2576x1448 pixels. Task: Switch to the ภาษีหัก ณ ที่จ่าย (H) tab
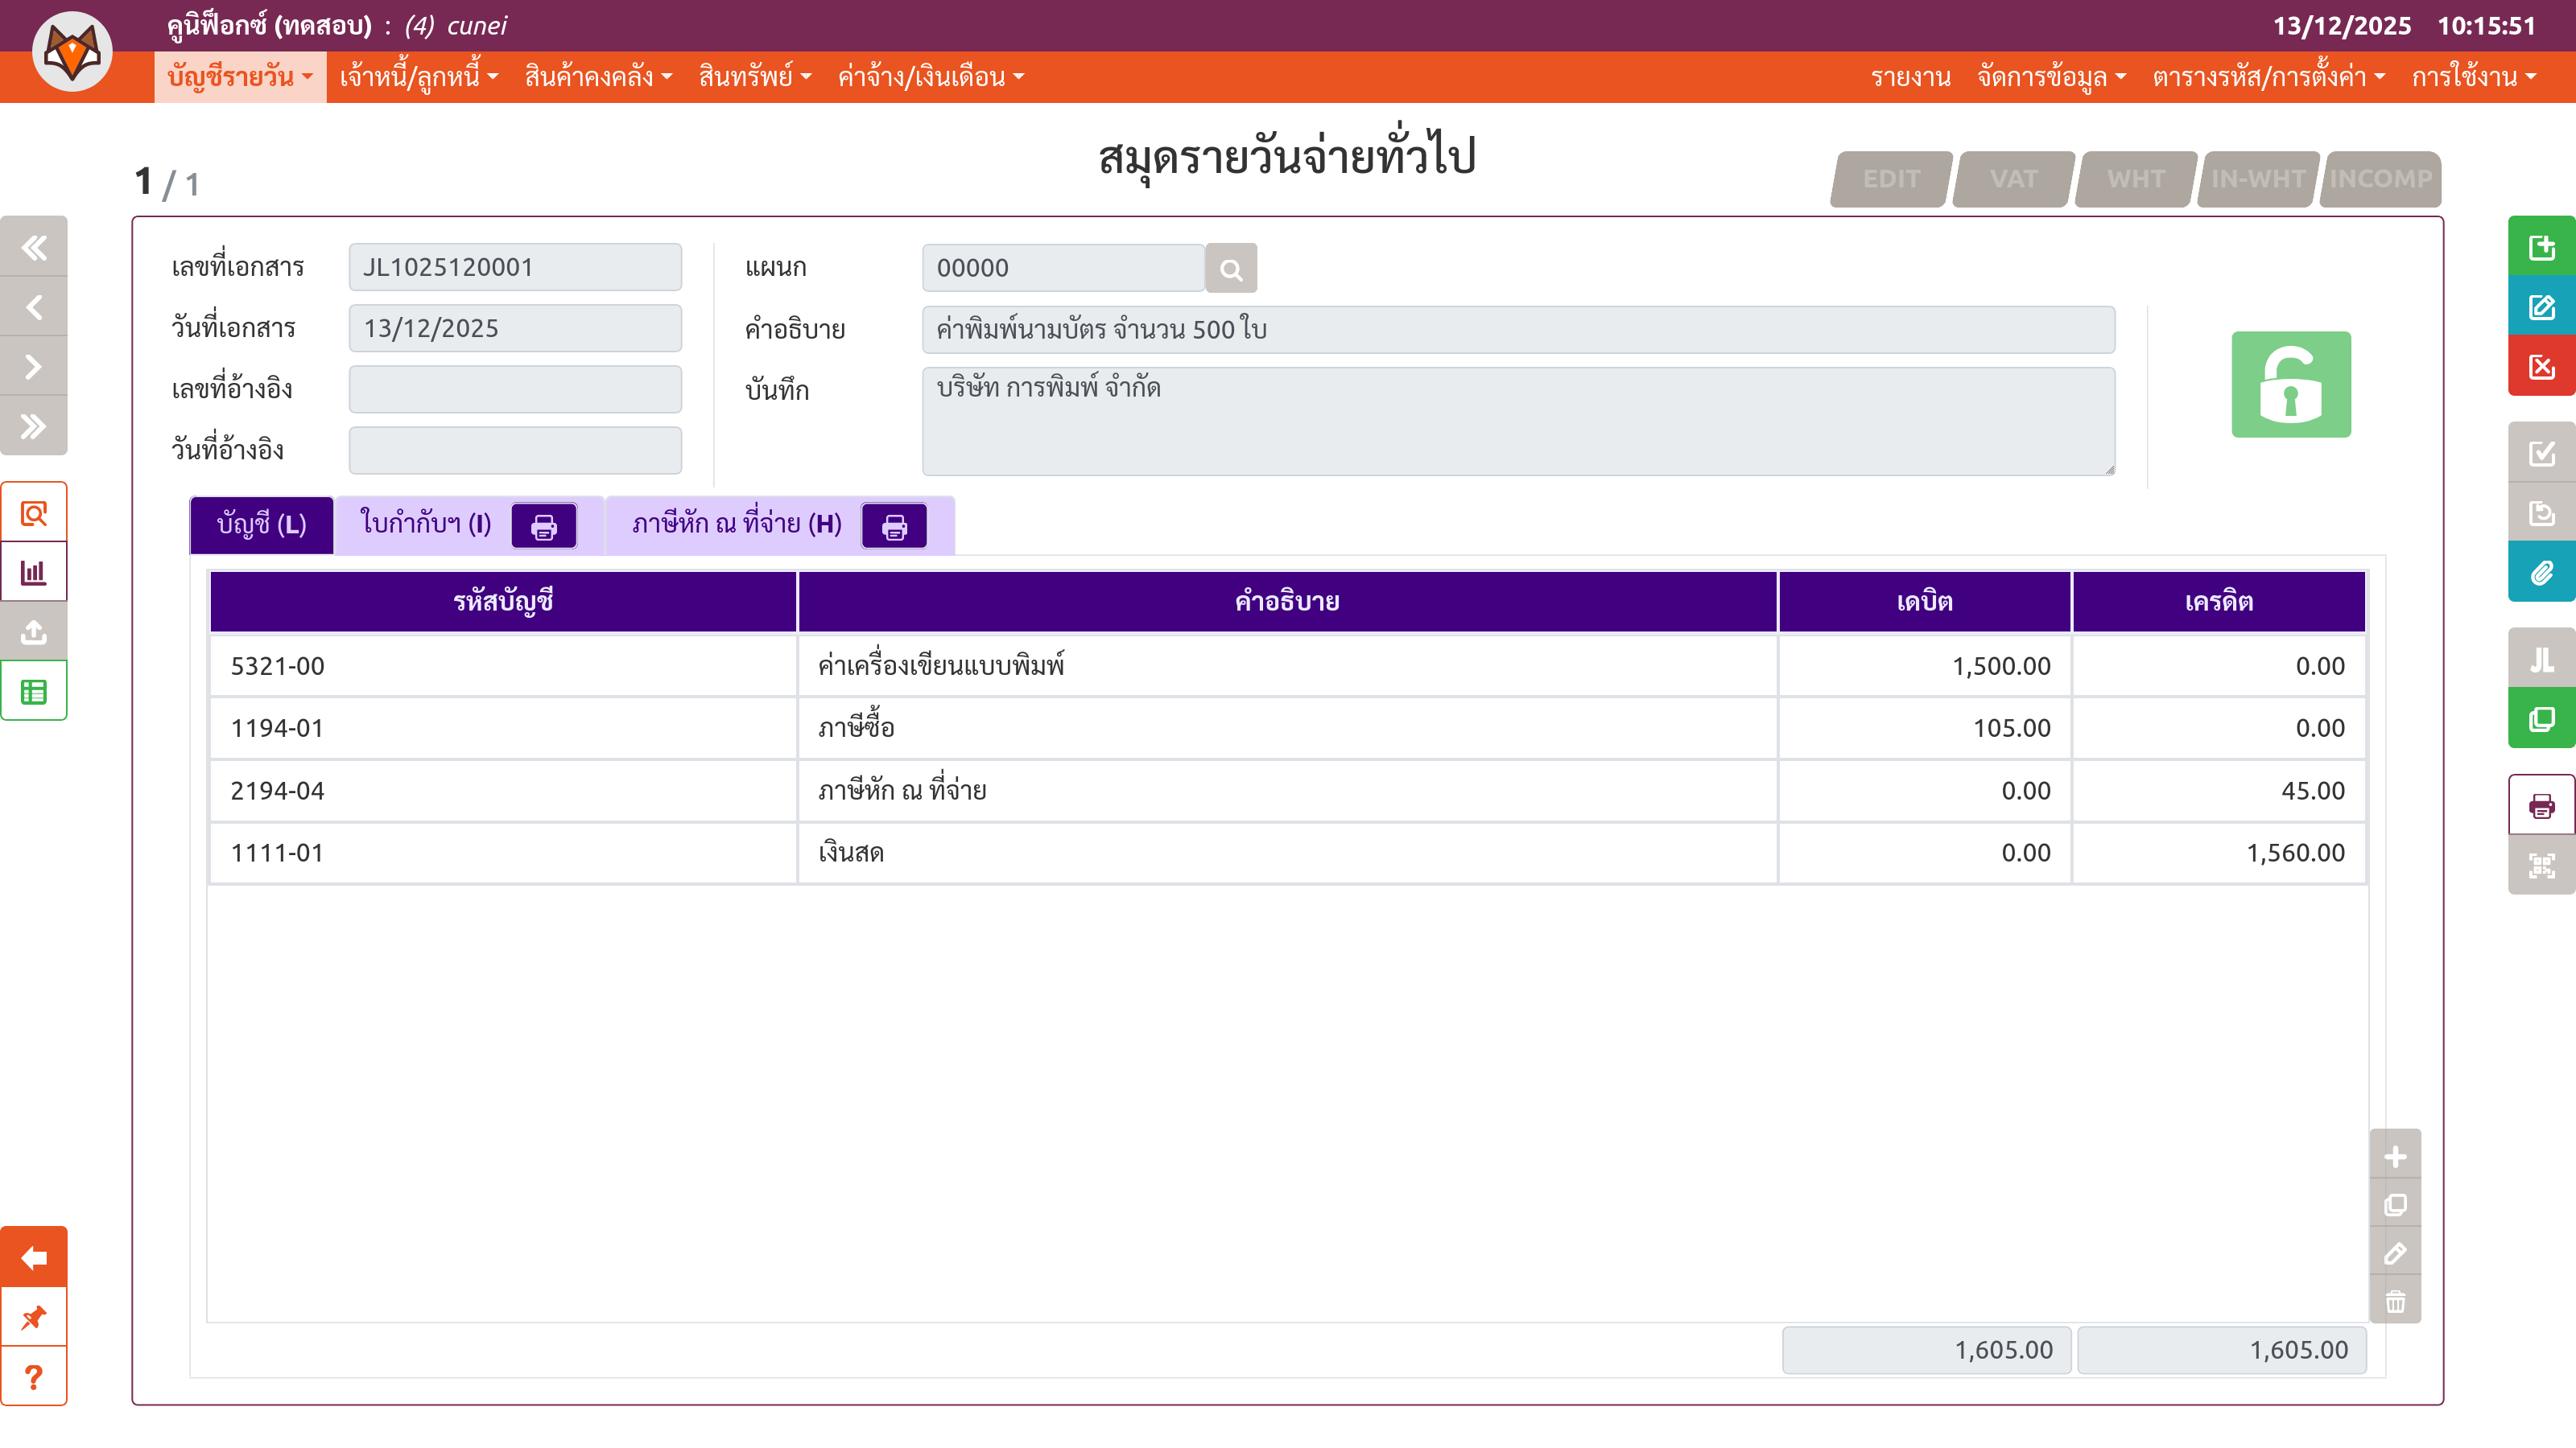pos(736,524)
